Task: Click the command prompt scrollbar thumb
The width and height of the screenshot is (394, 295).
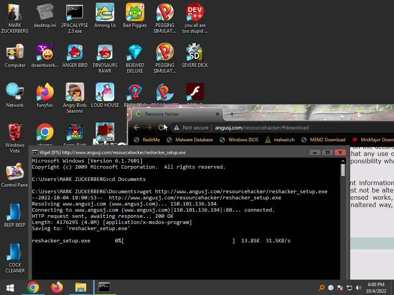Action: point(343,170)
